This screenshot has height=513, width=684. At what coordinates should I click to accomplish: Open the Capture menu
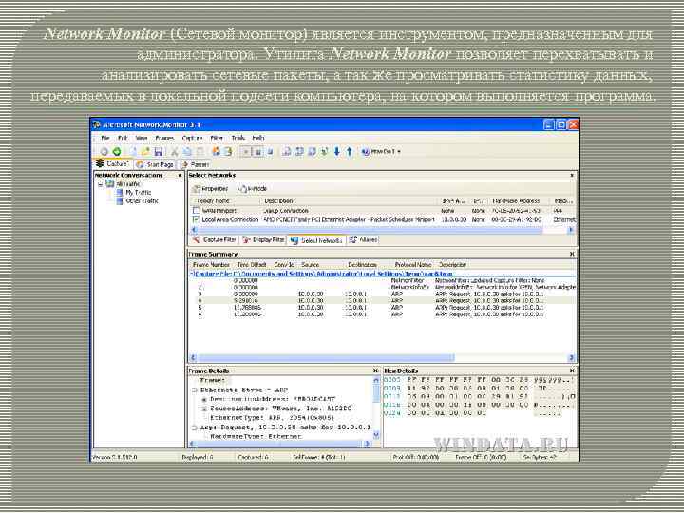(x=192, y=138)
